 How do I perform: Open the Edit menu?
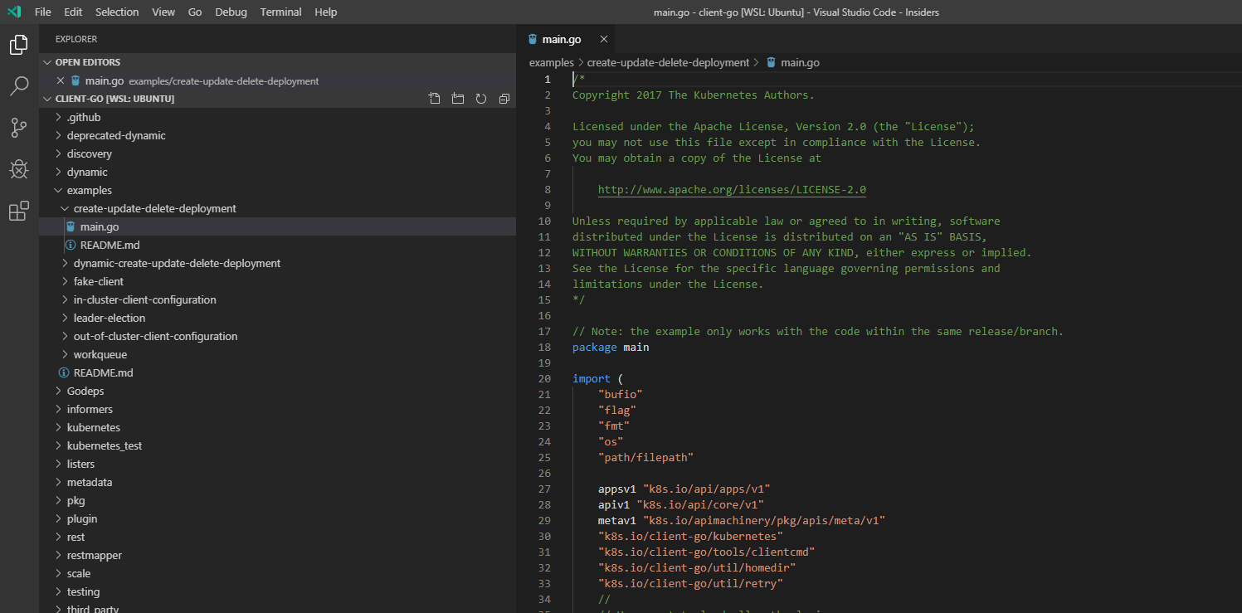click(x=73, y=12)
